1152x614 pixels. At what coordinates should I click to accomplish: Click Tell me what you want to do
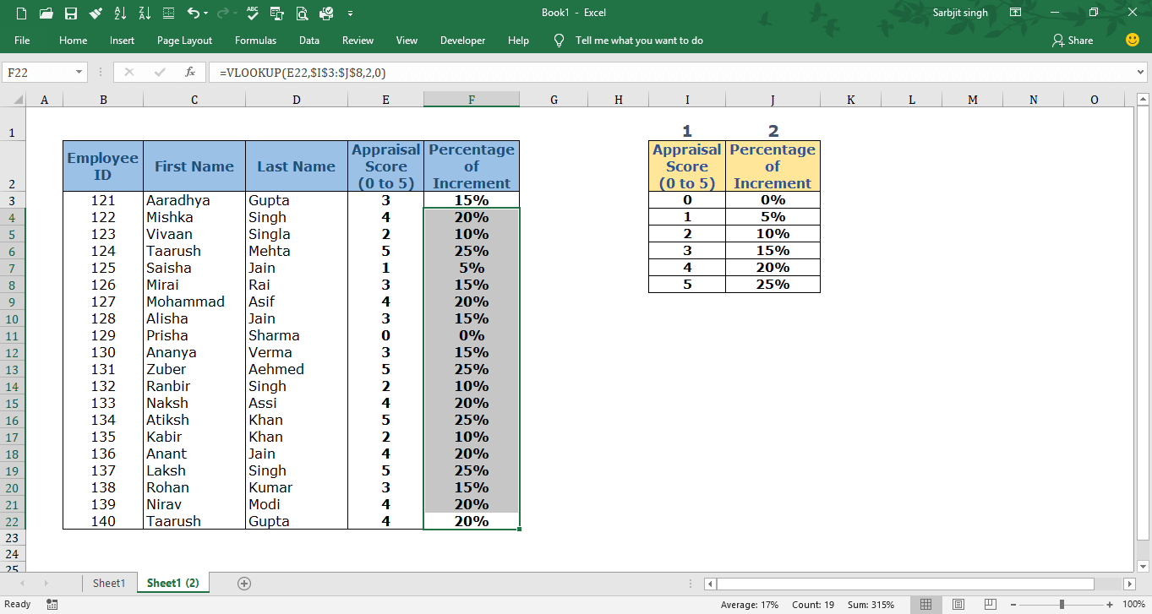coord(639,41)
